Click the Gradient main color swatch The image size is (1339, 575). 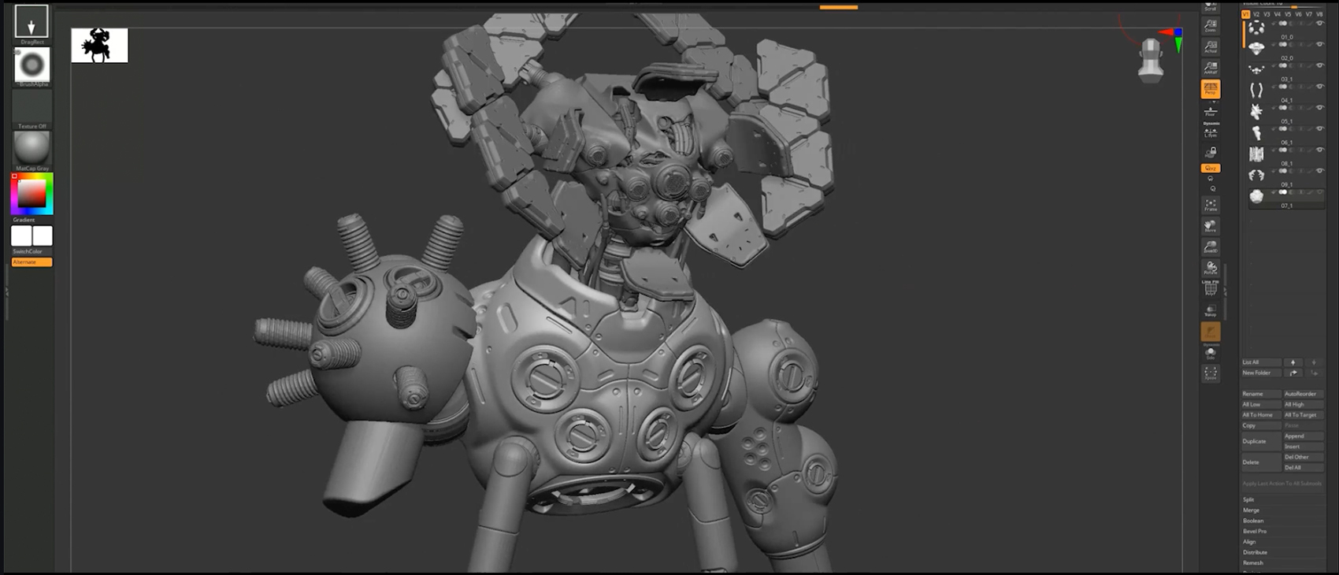pyautogui.click(x=21, y=236)
